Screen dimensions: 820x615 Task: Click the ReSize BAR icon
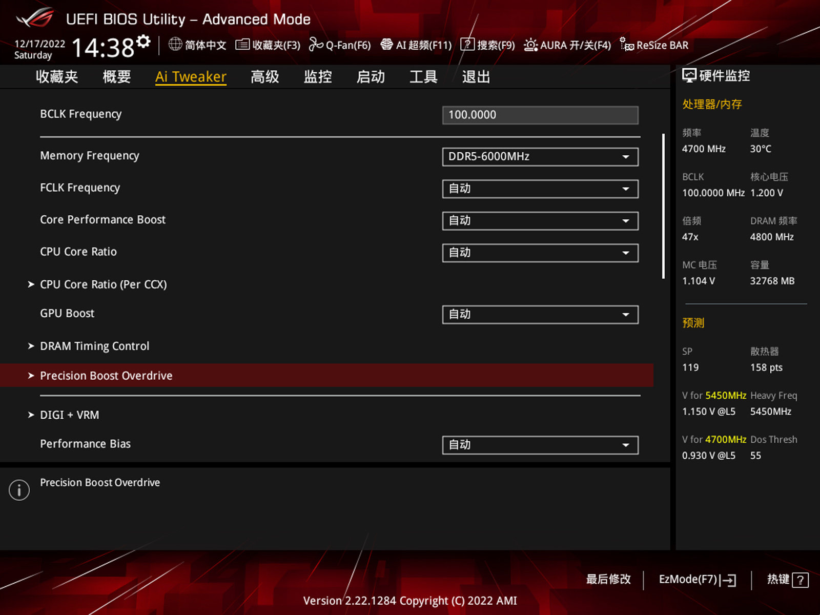[x=627, y=45]
